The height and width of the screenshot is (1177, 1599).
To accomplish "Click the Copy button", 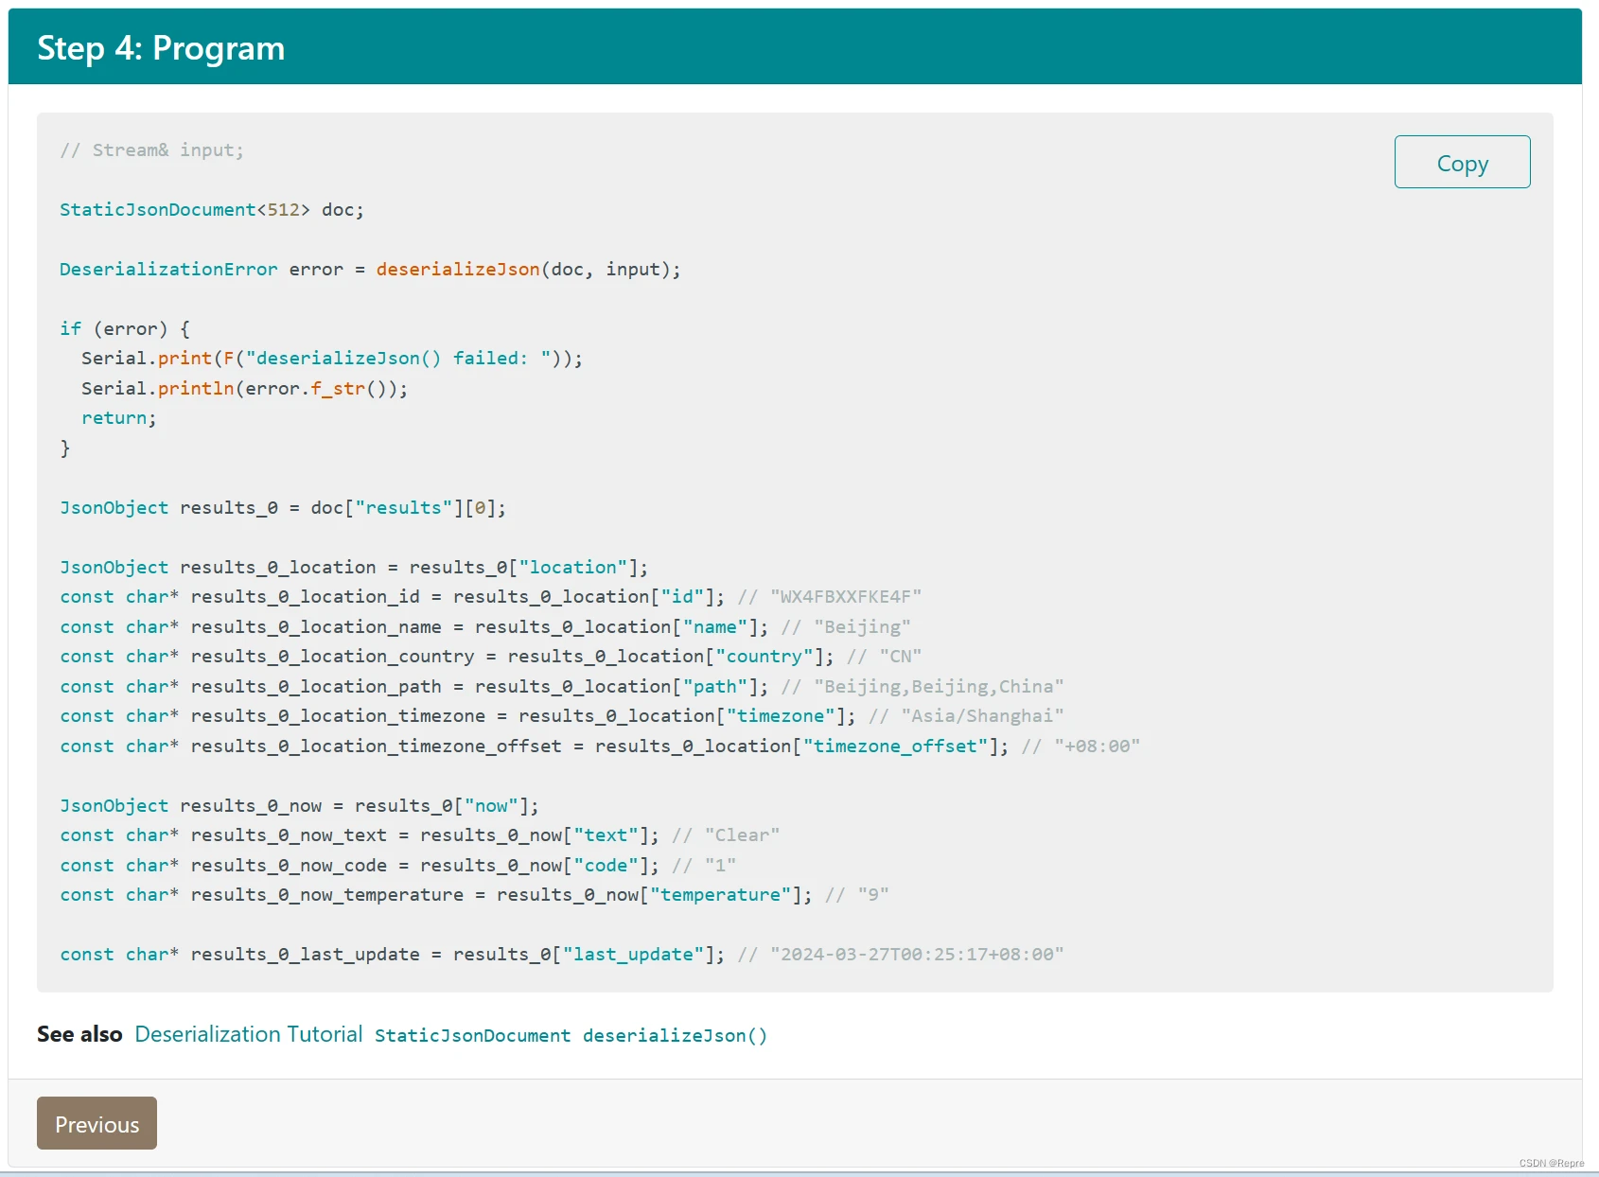I will tap(1462, 162).
